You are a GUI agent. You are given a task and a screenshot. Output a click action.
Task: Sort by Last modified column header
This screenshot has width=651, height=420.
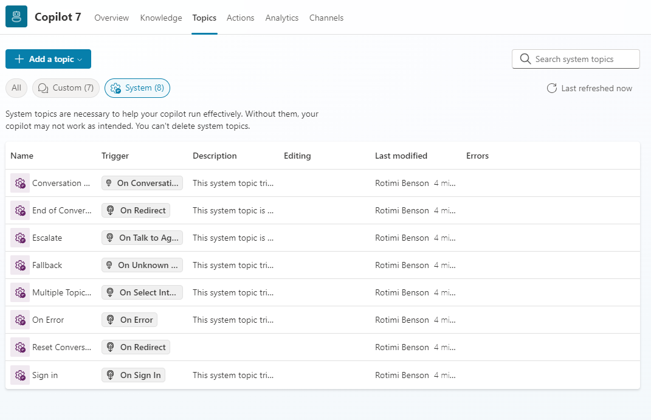[x=401, y=156]
